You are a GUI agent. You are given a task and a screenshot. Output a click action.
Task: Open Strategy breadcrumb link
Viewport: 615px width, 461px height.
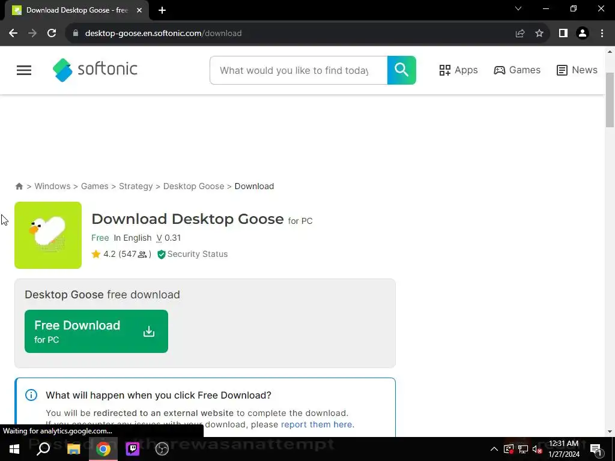pyautogui.click(x=136, y=186)
